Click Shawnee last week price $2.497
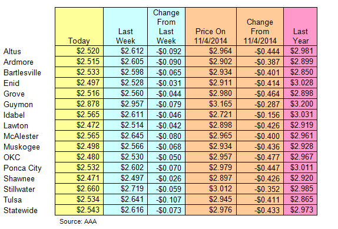Image resolution: width=338 pixels, height=229 pixels. (x=132, y=178)
